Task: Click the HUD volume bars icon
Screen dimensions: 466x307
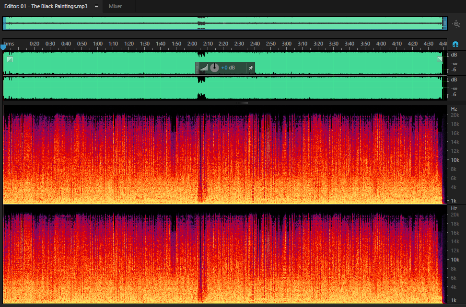Action: tap(204, 68)
